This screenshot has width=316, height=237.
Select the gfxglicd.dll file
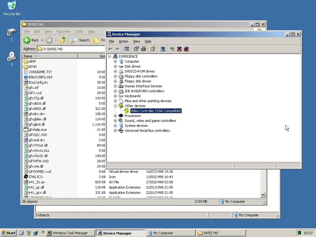(34, 124)
